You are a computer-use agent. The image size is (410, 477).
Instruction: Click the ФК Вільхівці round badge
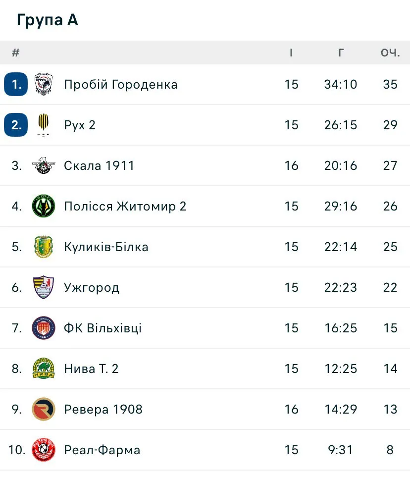[x=44, y=328]
